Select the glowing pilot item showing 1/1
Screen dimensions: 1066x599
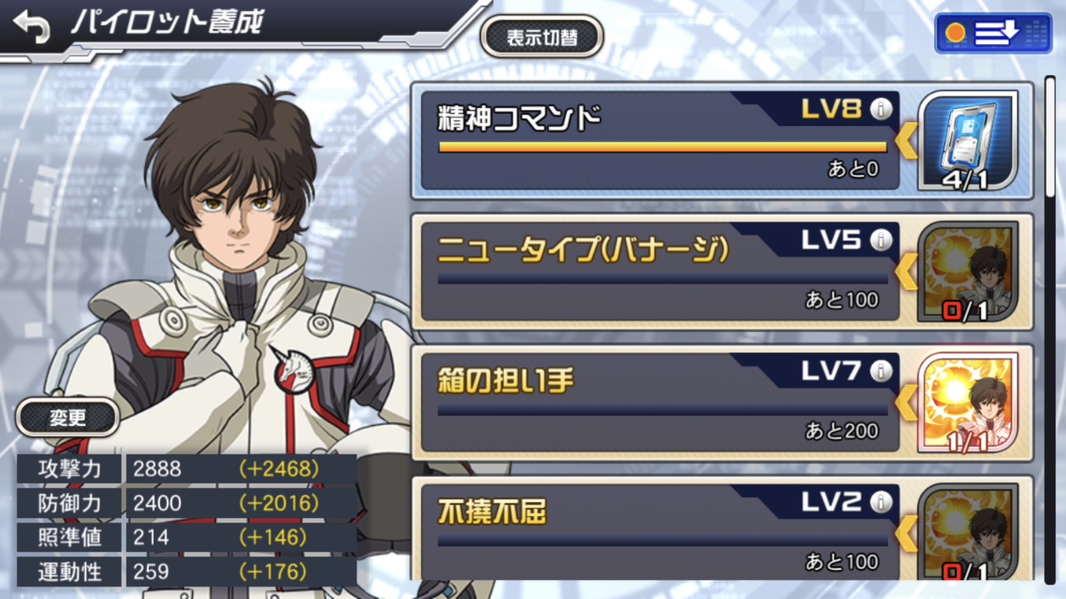(x=968, y=402)
